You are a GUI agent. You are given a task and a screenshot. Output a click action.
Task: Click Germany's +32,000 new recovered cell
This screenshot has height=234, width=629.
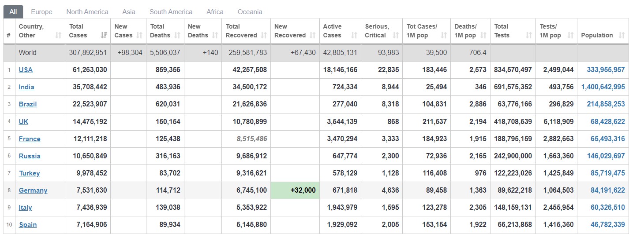(x=295, y=190)
